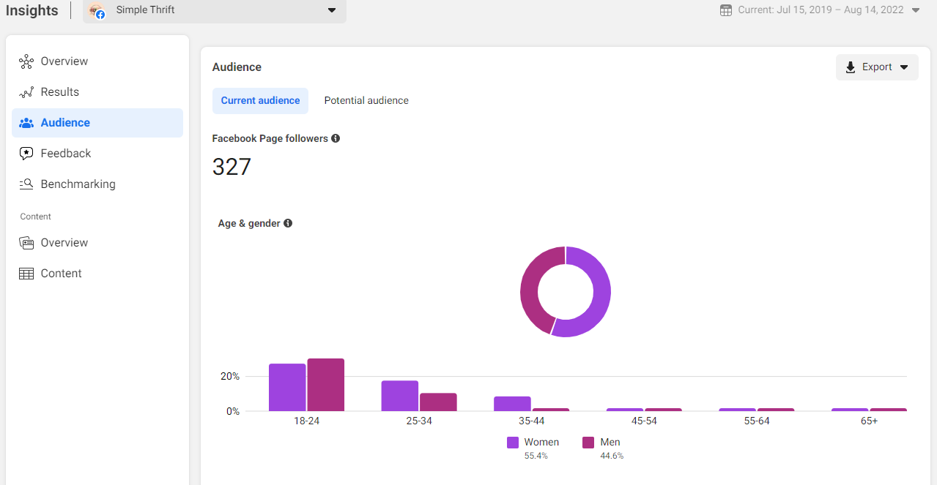The width and height of the screenshot is (937, 485).
Task: Click the 25-34 axis label
Action: (419, 421)
